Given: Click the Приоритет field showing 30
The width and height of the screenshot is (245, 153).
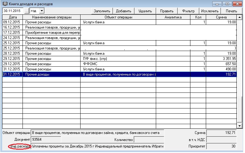Looking at the screenshot, I should click(221, 146).
